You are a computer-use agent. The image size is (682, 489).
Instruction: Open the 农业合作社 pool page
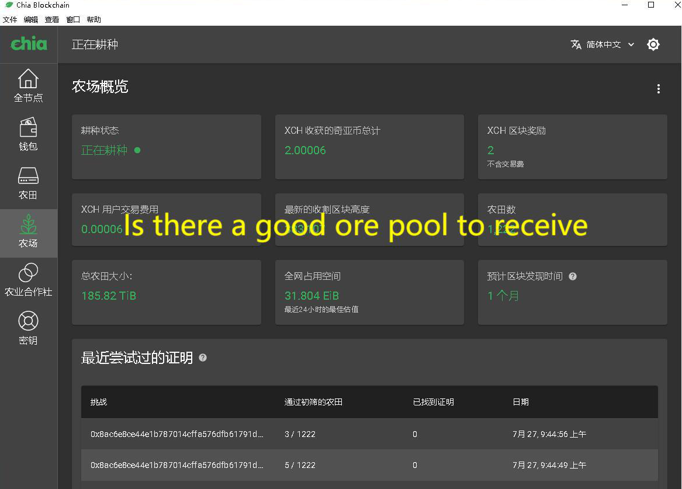[28, 280]
